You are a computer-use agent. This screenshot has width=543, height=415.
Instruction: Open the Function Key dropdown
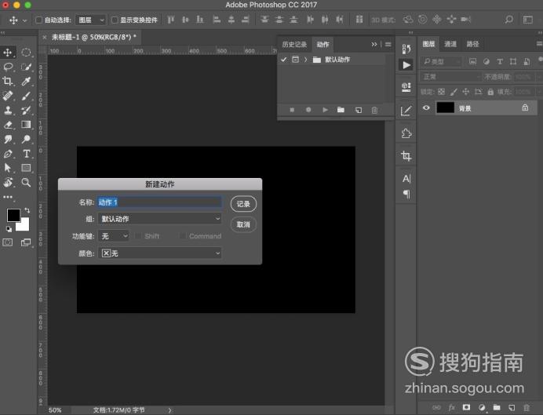114,236
